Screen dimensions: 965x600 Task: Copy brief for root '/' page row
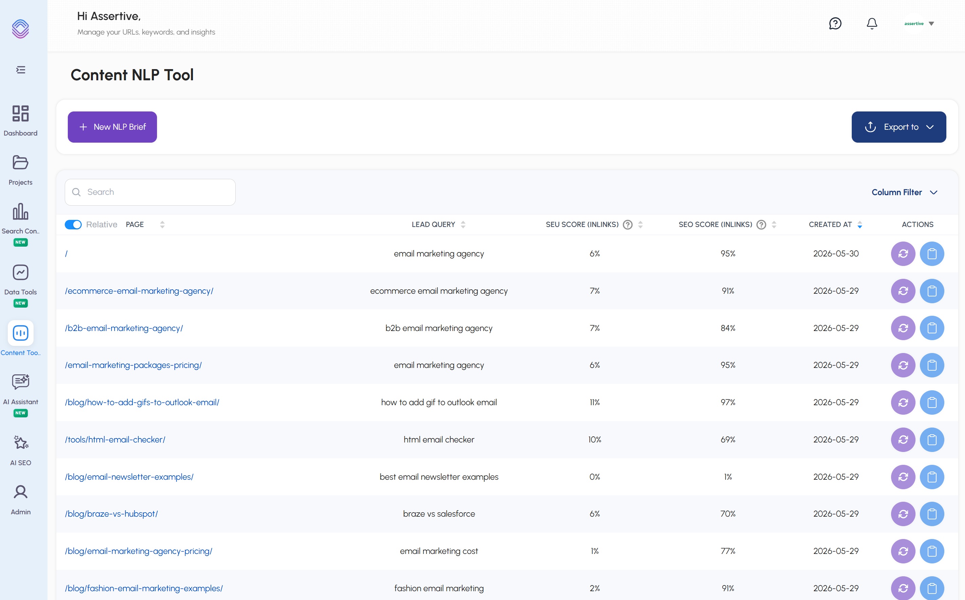click(932, 253)
